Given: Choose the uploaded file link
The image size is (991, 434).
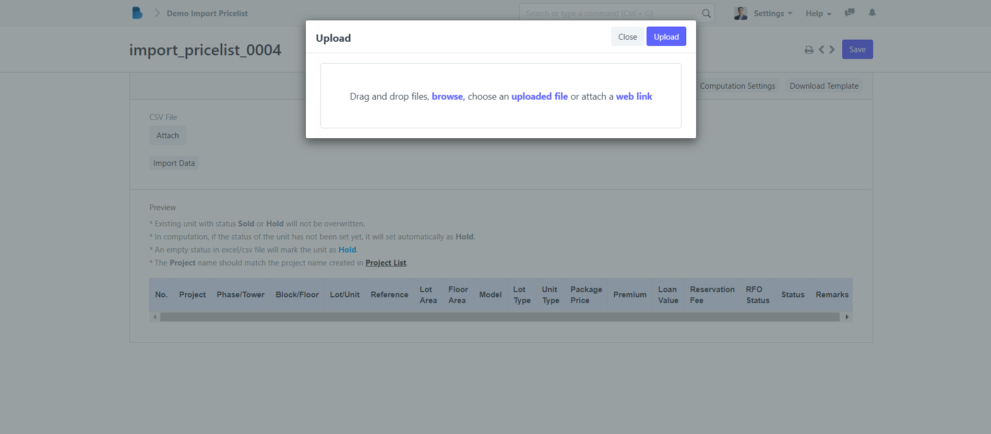Looking at the screenshot, I should 539,97.
